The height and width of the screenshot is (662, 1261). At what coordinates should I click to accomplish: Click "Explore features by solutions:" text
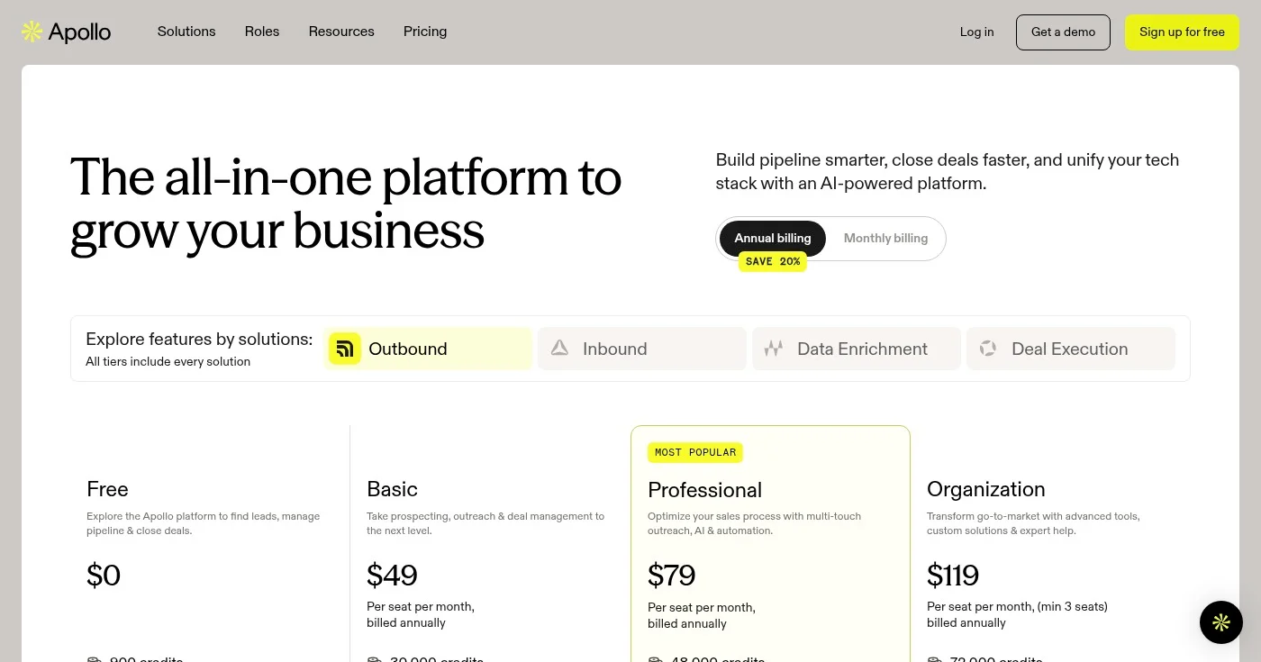[x=199, y=340]
